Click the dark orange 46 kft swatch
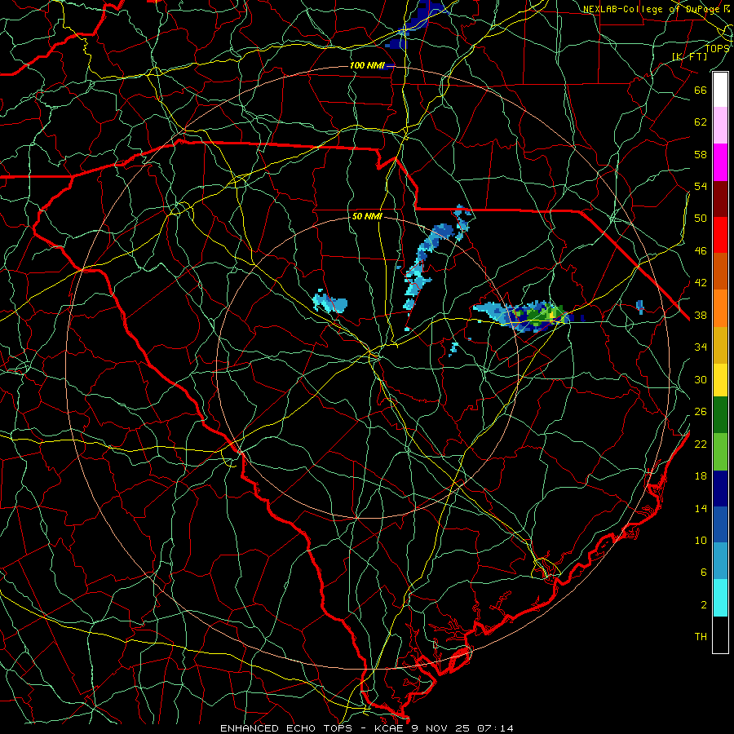The height and width of the screenshot is (734, 734). click(x=720, y=272)
